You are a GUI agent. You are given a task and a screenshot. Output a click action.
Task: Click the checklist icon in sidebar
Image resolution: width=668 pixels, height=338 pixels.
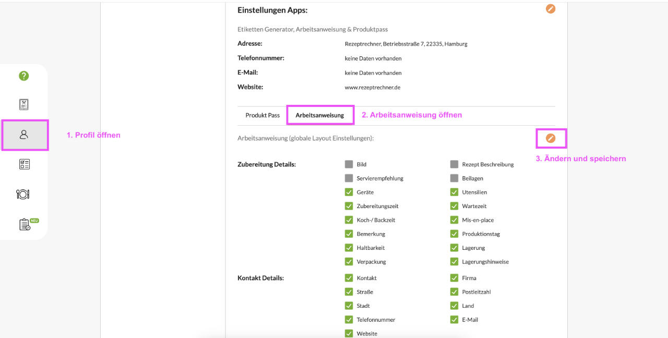(x=24, y=164)
